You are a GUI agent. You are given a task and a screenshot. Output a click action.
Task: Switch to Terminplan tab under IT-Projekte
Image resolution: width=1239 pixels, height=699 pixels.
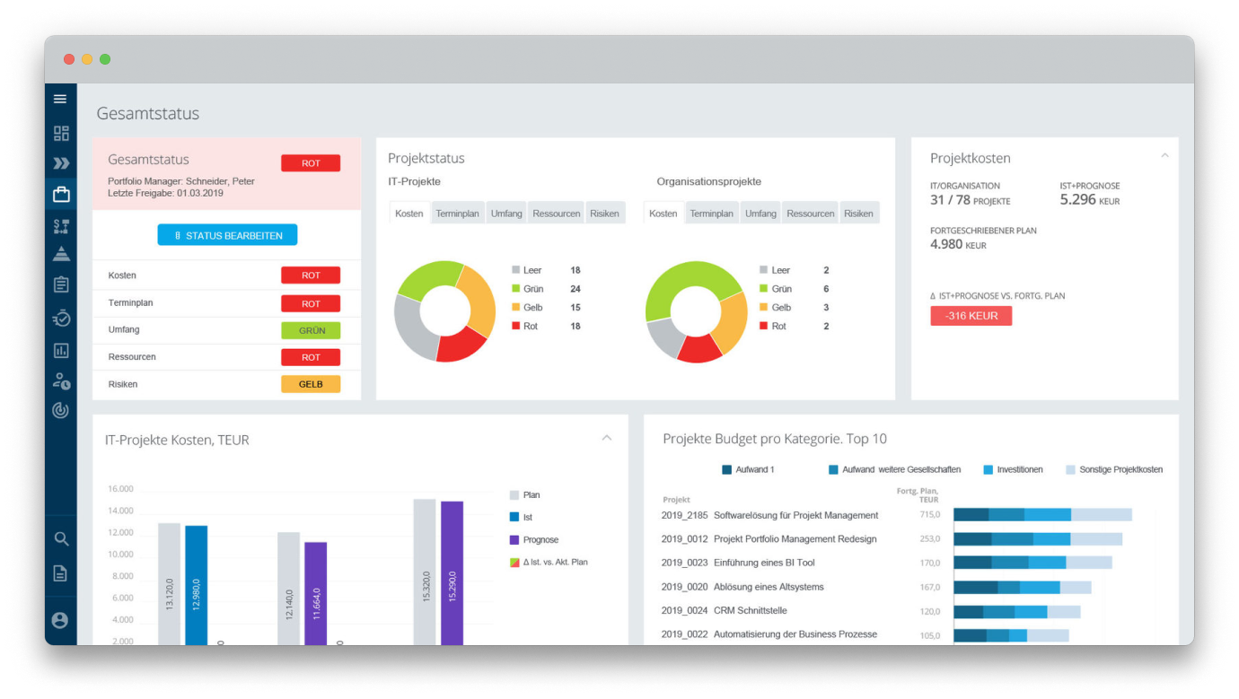point(457,214)
